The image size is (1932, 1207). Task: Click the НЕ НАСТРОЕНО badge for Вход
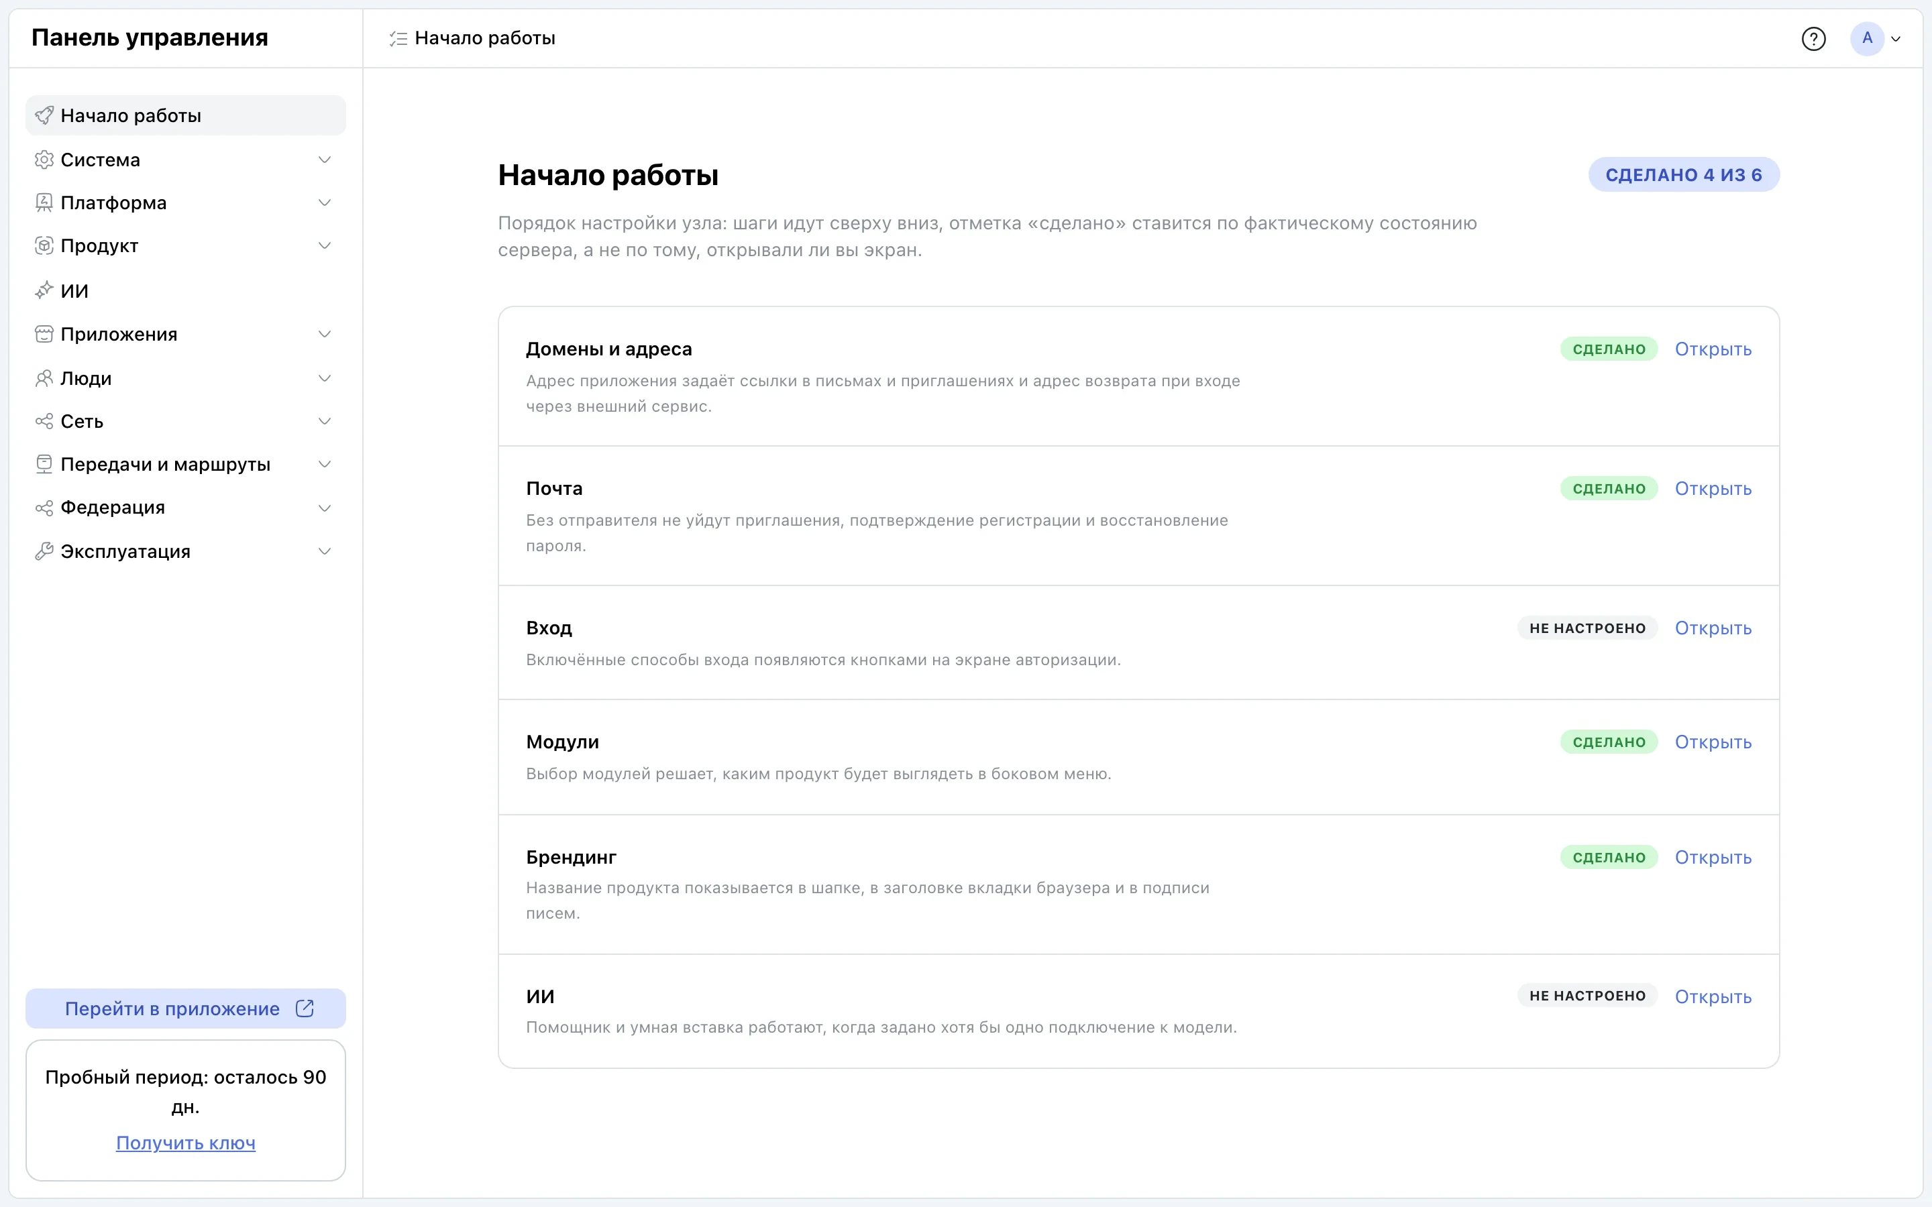tap(1587, 628)
